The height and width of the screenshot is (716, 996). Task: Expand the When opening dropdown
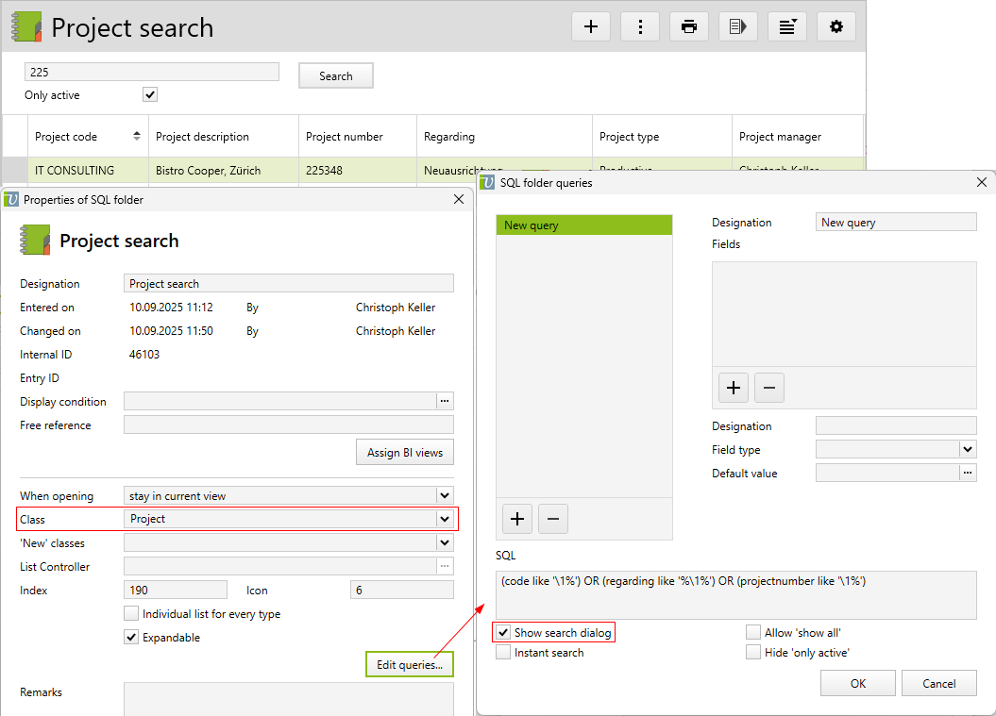(444, 495)
